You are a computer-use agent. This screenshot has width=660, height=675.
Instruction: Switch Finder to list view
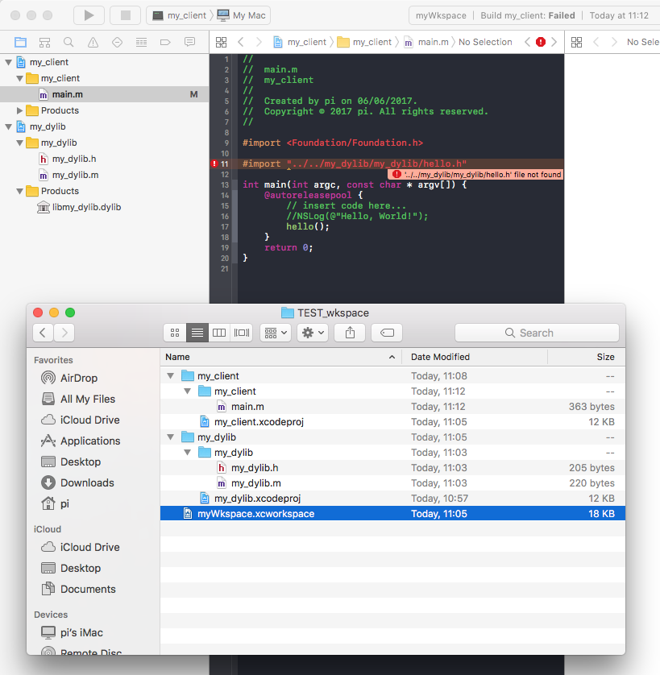(197, 333)
